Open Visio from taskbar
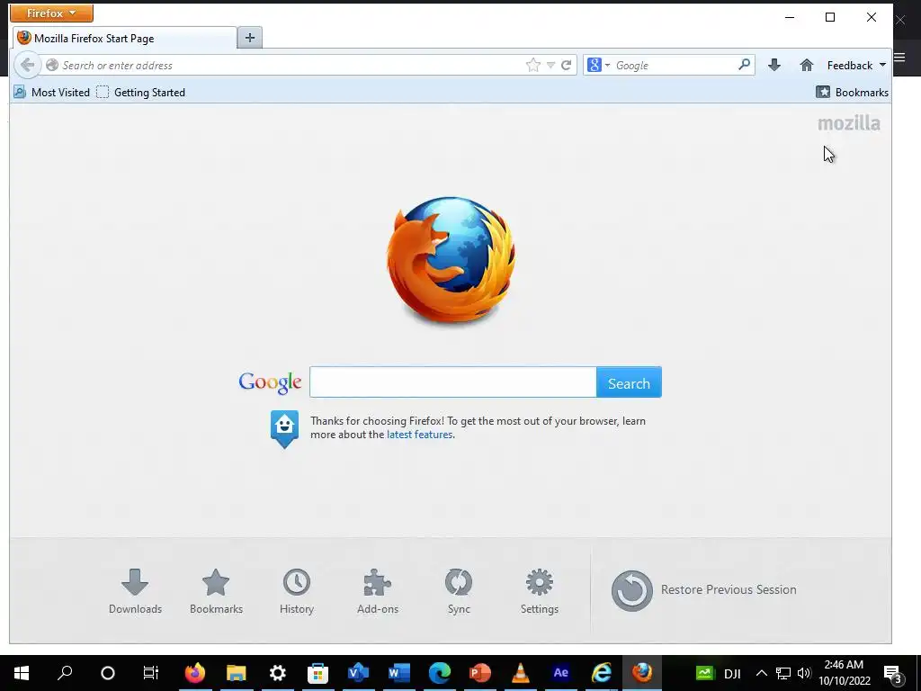 tap(358, 673)
